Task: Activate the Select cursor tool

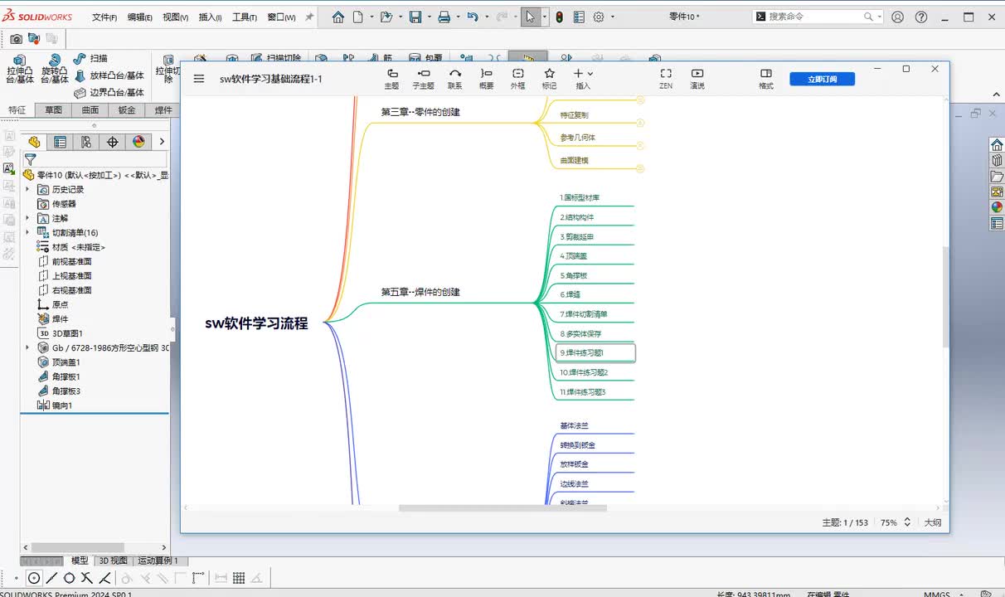Action: 530,17
